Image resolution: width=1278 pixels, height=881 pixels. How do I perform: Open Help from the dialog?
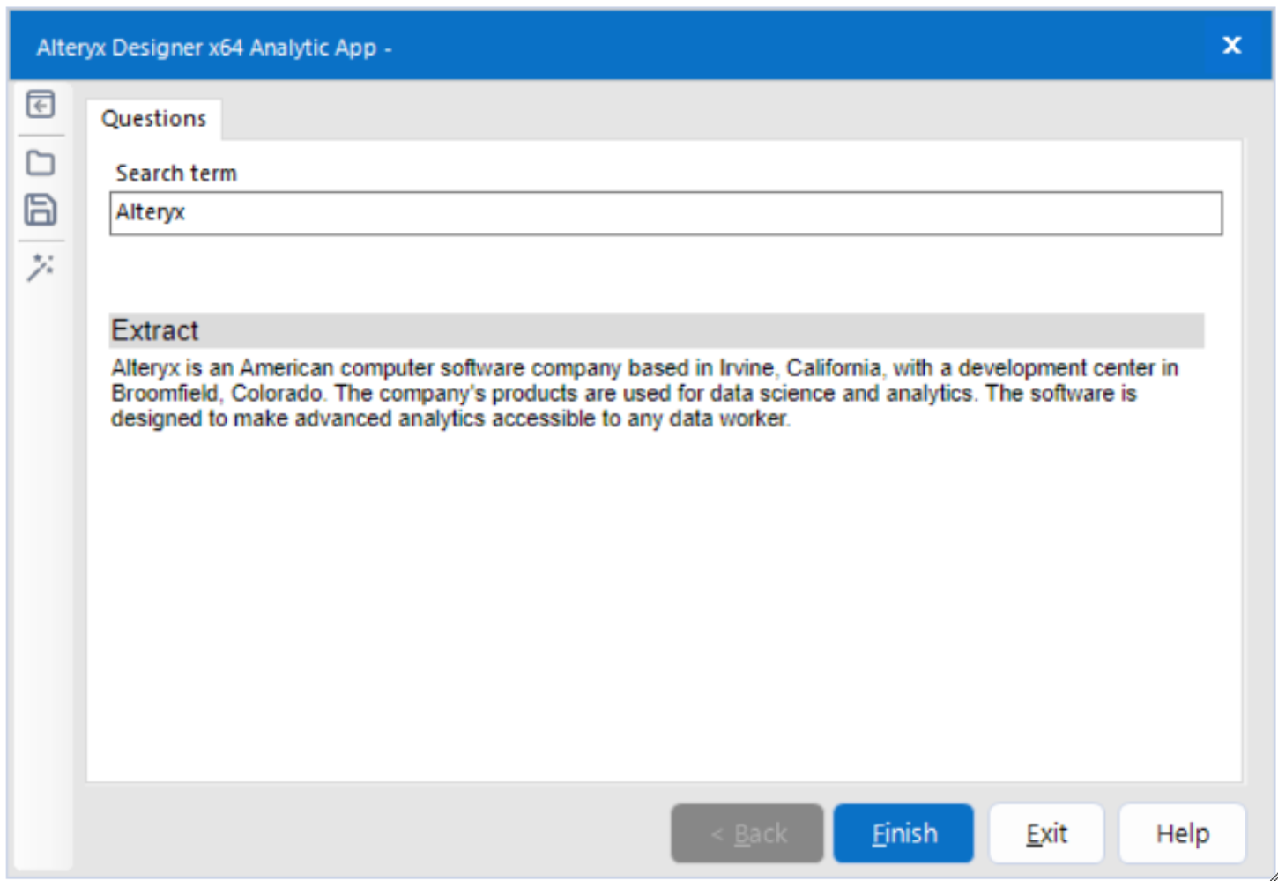tap(1181, 833)
